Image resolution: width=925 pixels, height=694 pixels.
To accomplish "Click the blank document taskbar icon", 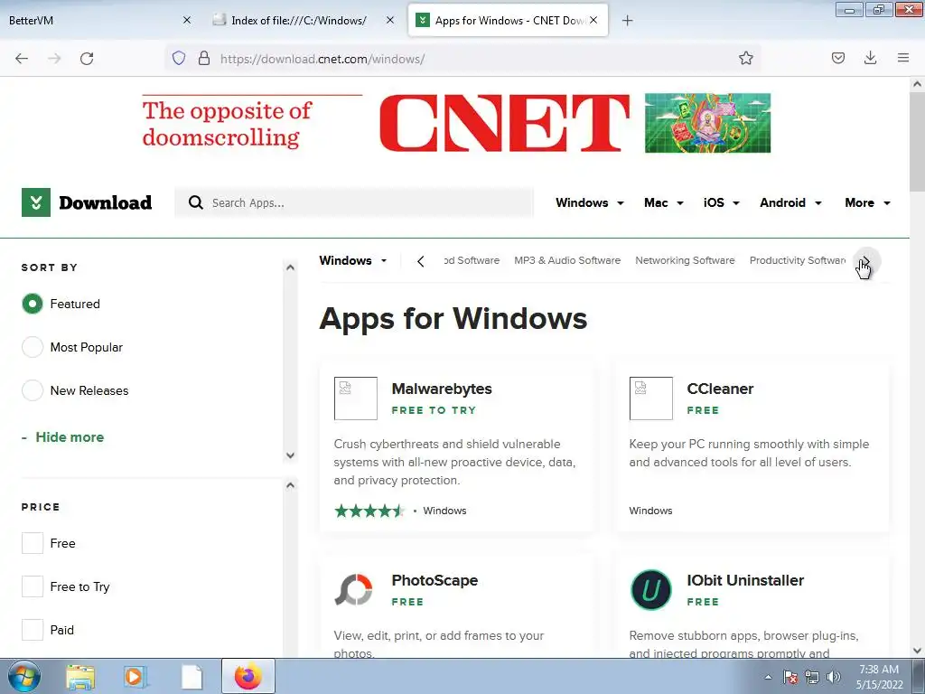I will tap(192, 677).
